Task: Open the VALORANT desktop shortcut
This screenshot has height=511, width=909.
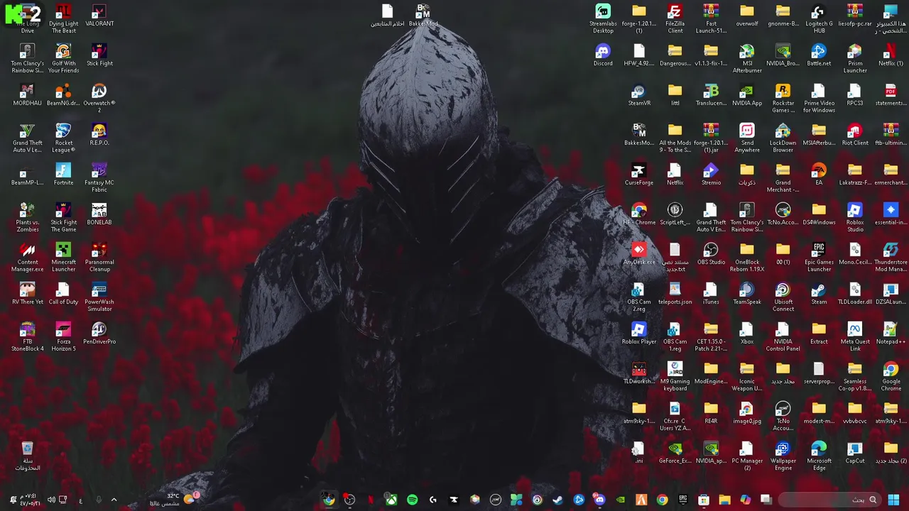Action: (x=99, y=16)
